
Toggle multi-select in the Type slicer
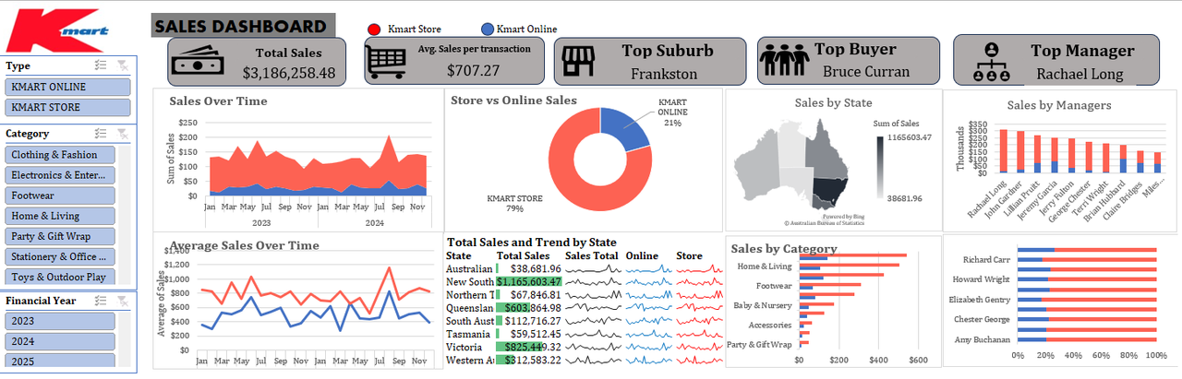point(102,65)
